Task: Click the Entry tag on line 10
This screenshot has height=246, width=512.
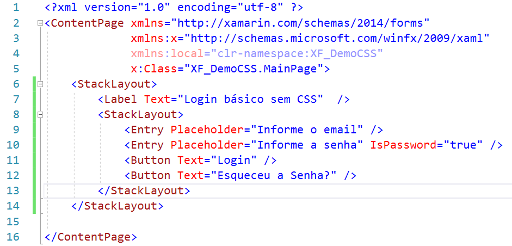Action: [147, 145]
